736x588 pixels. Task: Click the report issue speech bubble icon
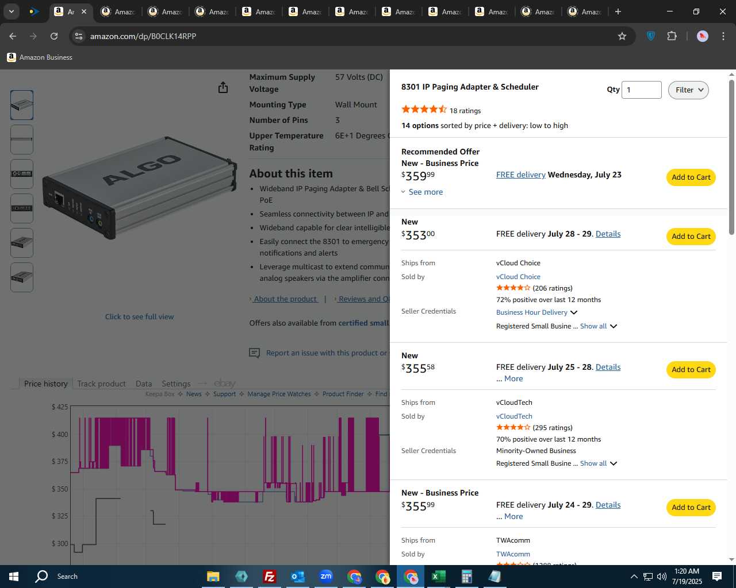pyautogui.click(x=254, y=353)
